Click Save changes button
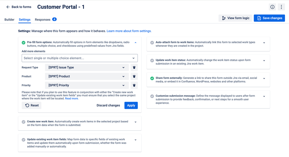Image resolution: width=289 pixels, height=157 pixels. coord(269,18)
